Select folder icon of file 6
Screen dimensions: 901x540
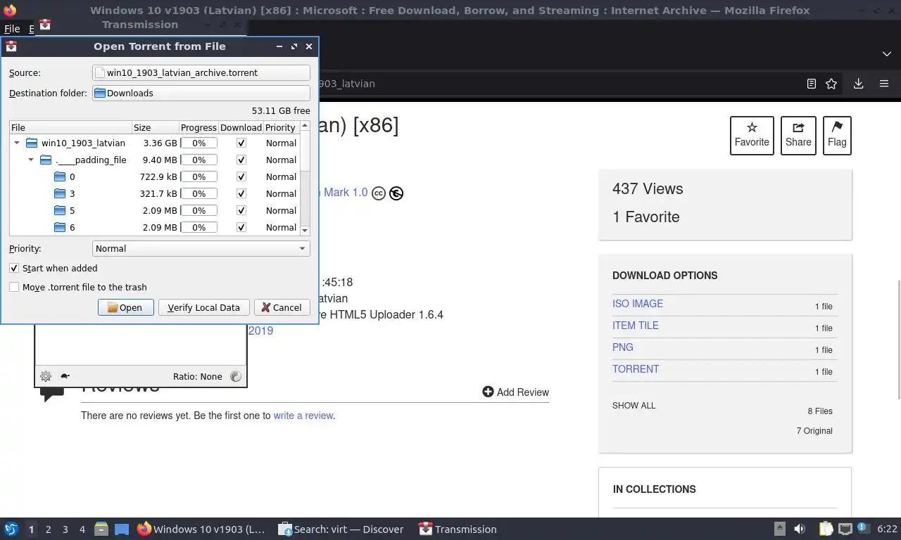pyautogui.click(x=60, y=227)
